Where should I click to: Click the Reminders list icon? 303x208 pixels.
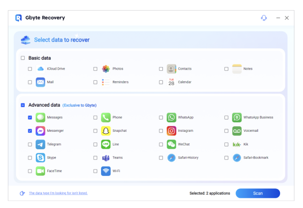coord(106,82)
